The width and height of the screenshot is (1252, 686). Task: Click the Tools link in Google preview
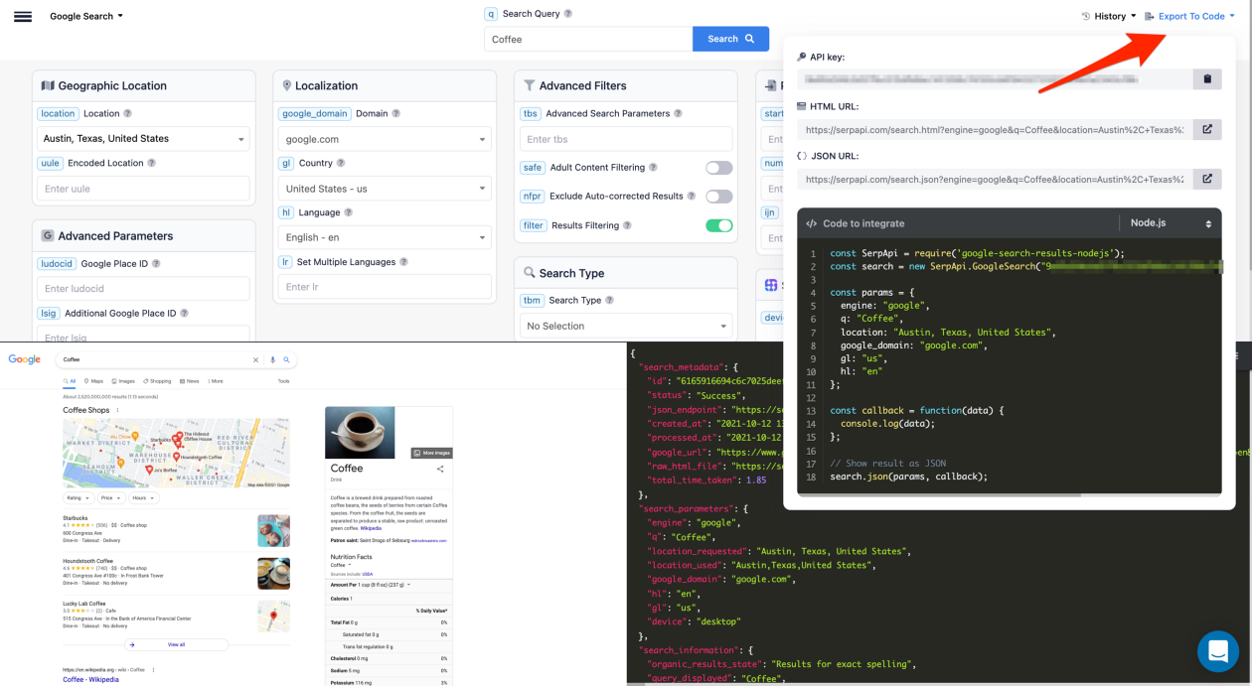[283, 381]
